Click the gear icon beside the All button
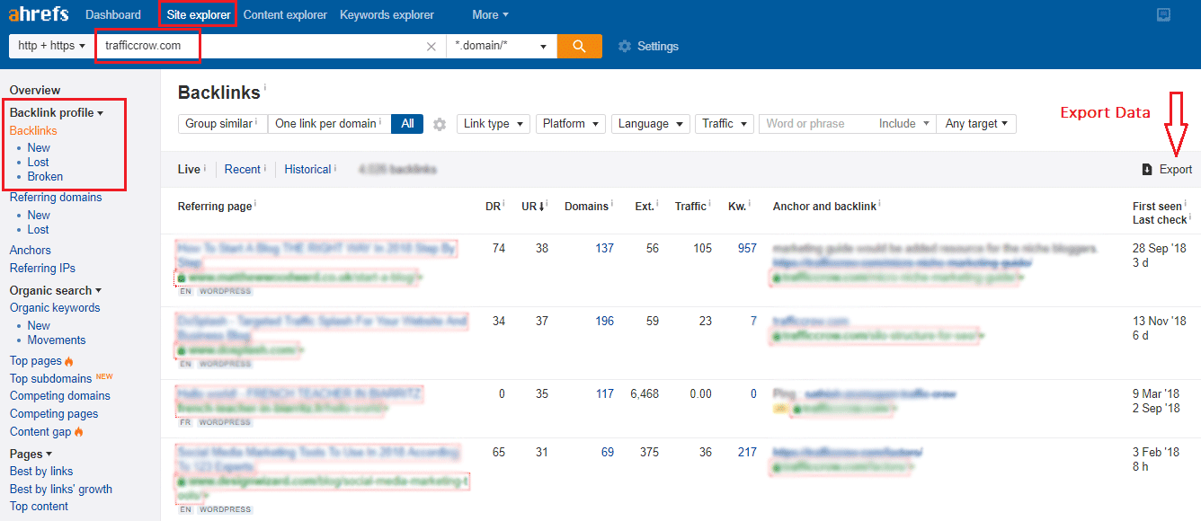Viewport: 1201px width, 521px height. click(x=440, y=124)
